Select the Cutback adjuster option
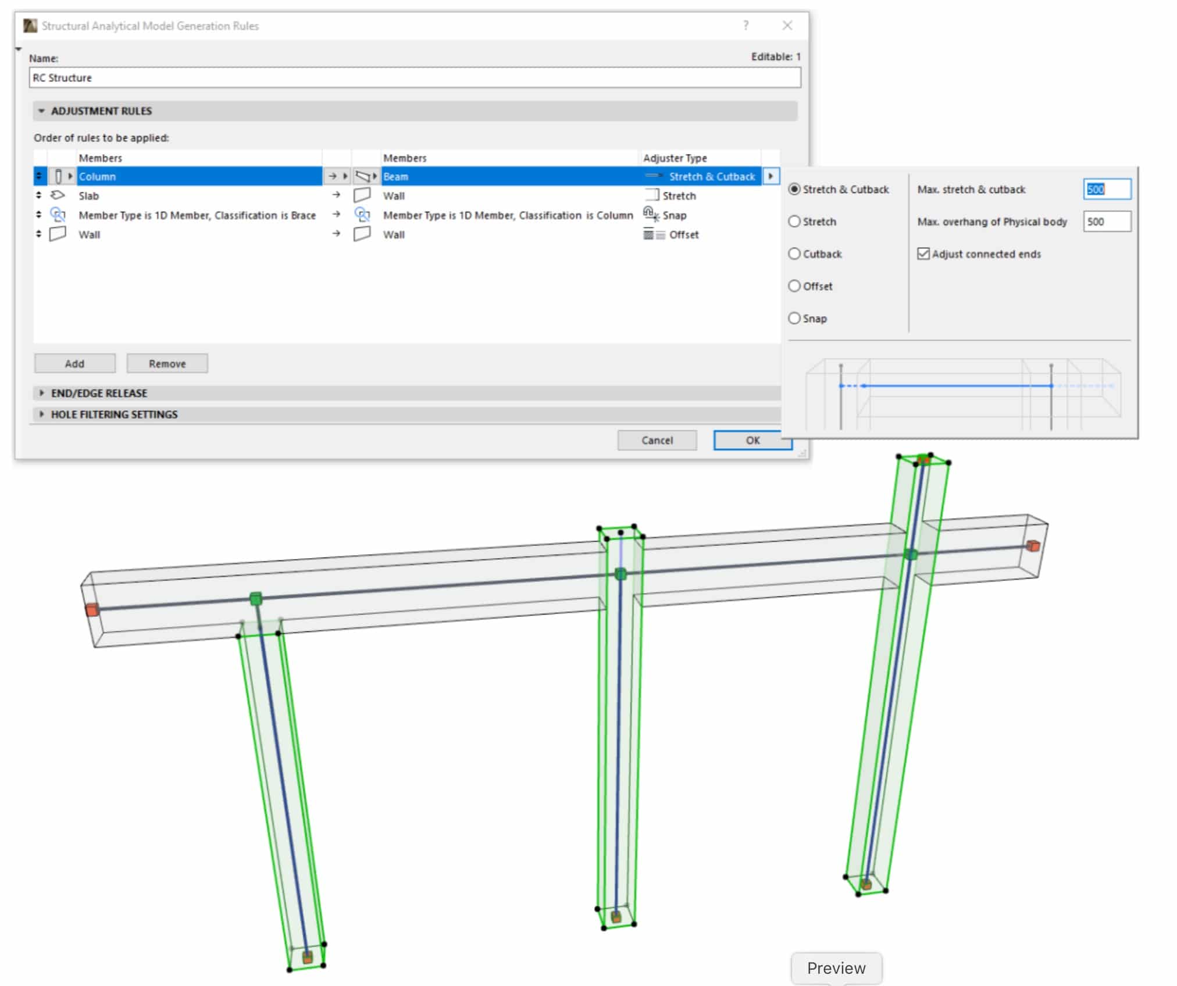This screenshot has height=986, width=1177. click(x=794, y=254)
